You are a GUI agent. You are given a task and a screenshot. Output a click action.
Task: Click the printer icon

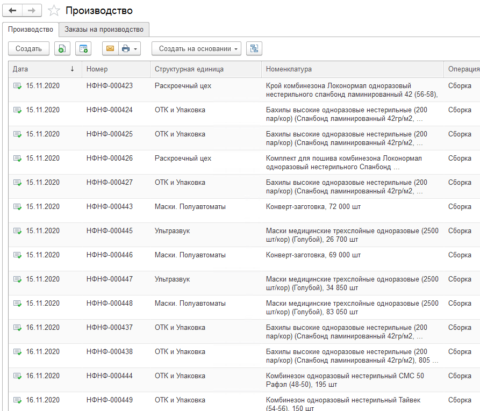coord(126,49)
